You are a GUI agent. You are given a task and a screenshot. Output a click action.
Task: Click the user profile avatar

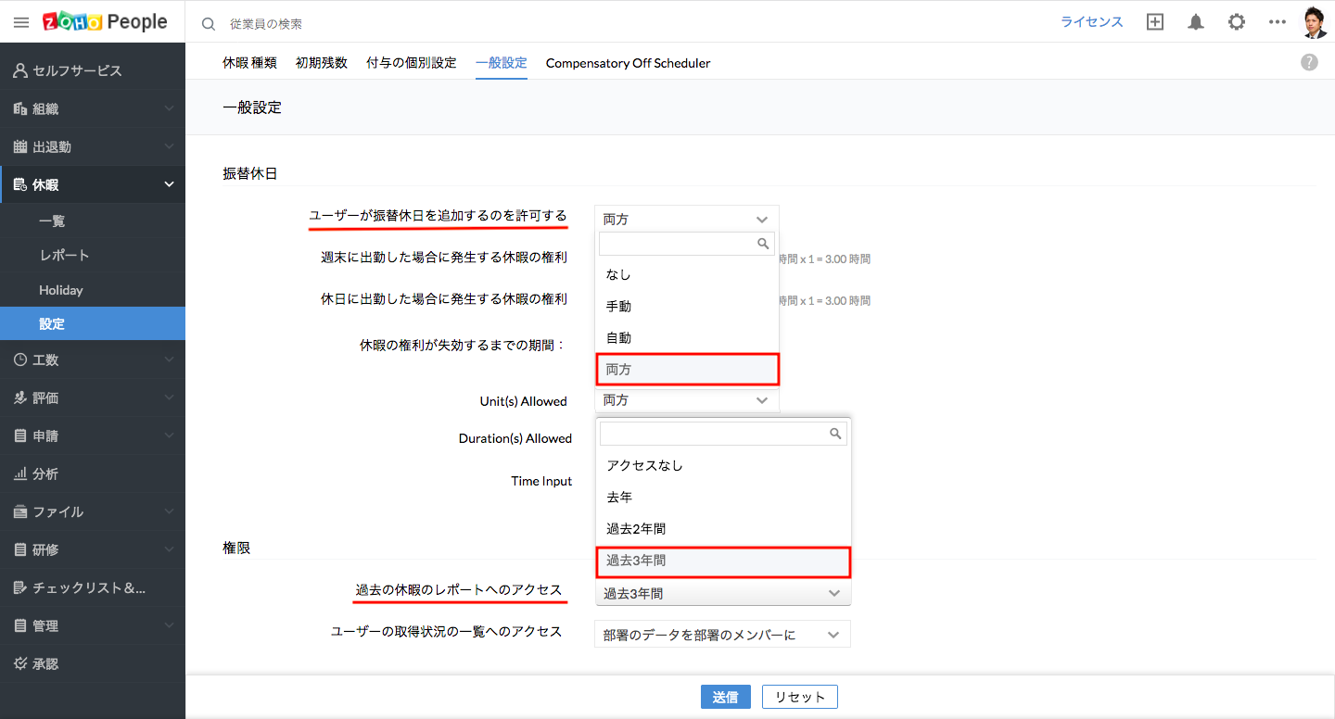pyautogui.click(x=1315, y=22)
